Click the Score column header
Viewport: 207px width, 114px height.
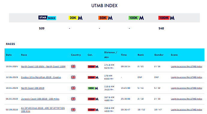click(174, 55)
